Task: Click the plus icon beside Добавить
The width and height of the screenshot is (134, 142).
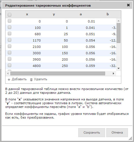Action: click(x=9, y=80)
